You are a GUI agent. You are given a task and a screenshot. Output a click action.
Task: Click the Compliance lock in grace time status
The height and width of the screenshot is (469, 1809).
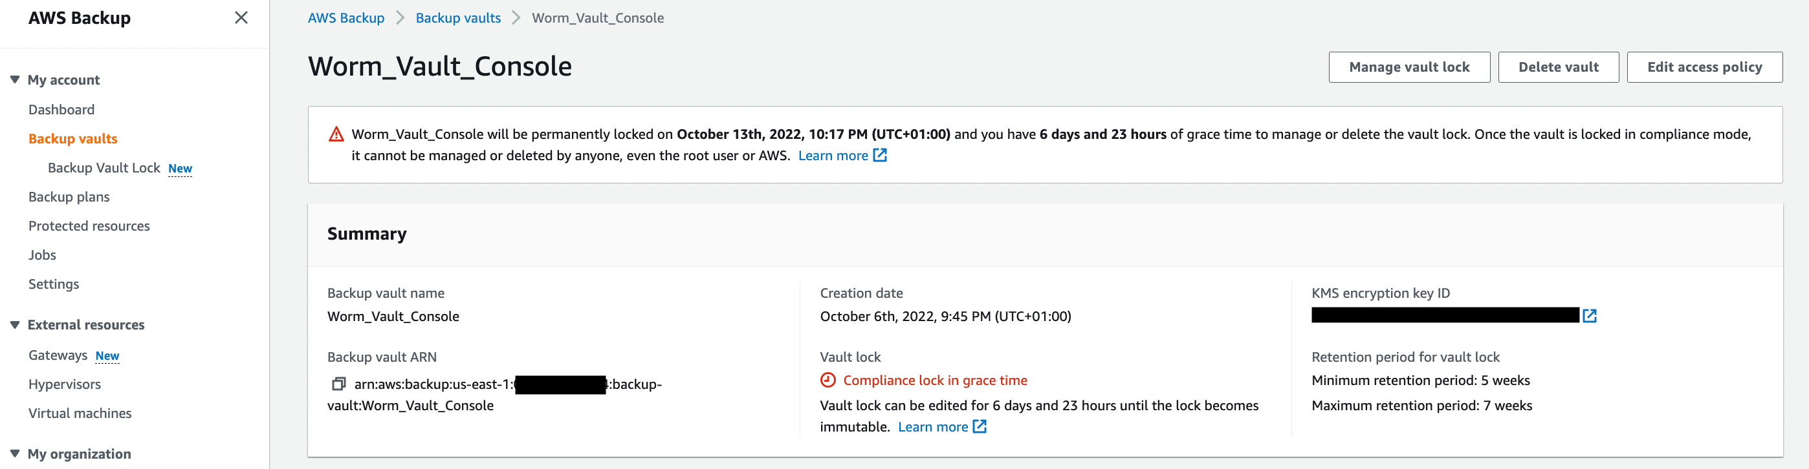click(x=935, y=380)
